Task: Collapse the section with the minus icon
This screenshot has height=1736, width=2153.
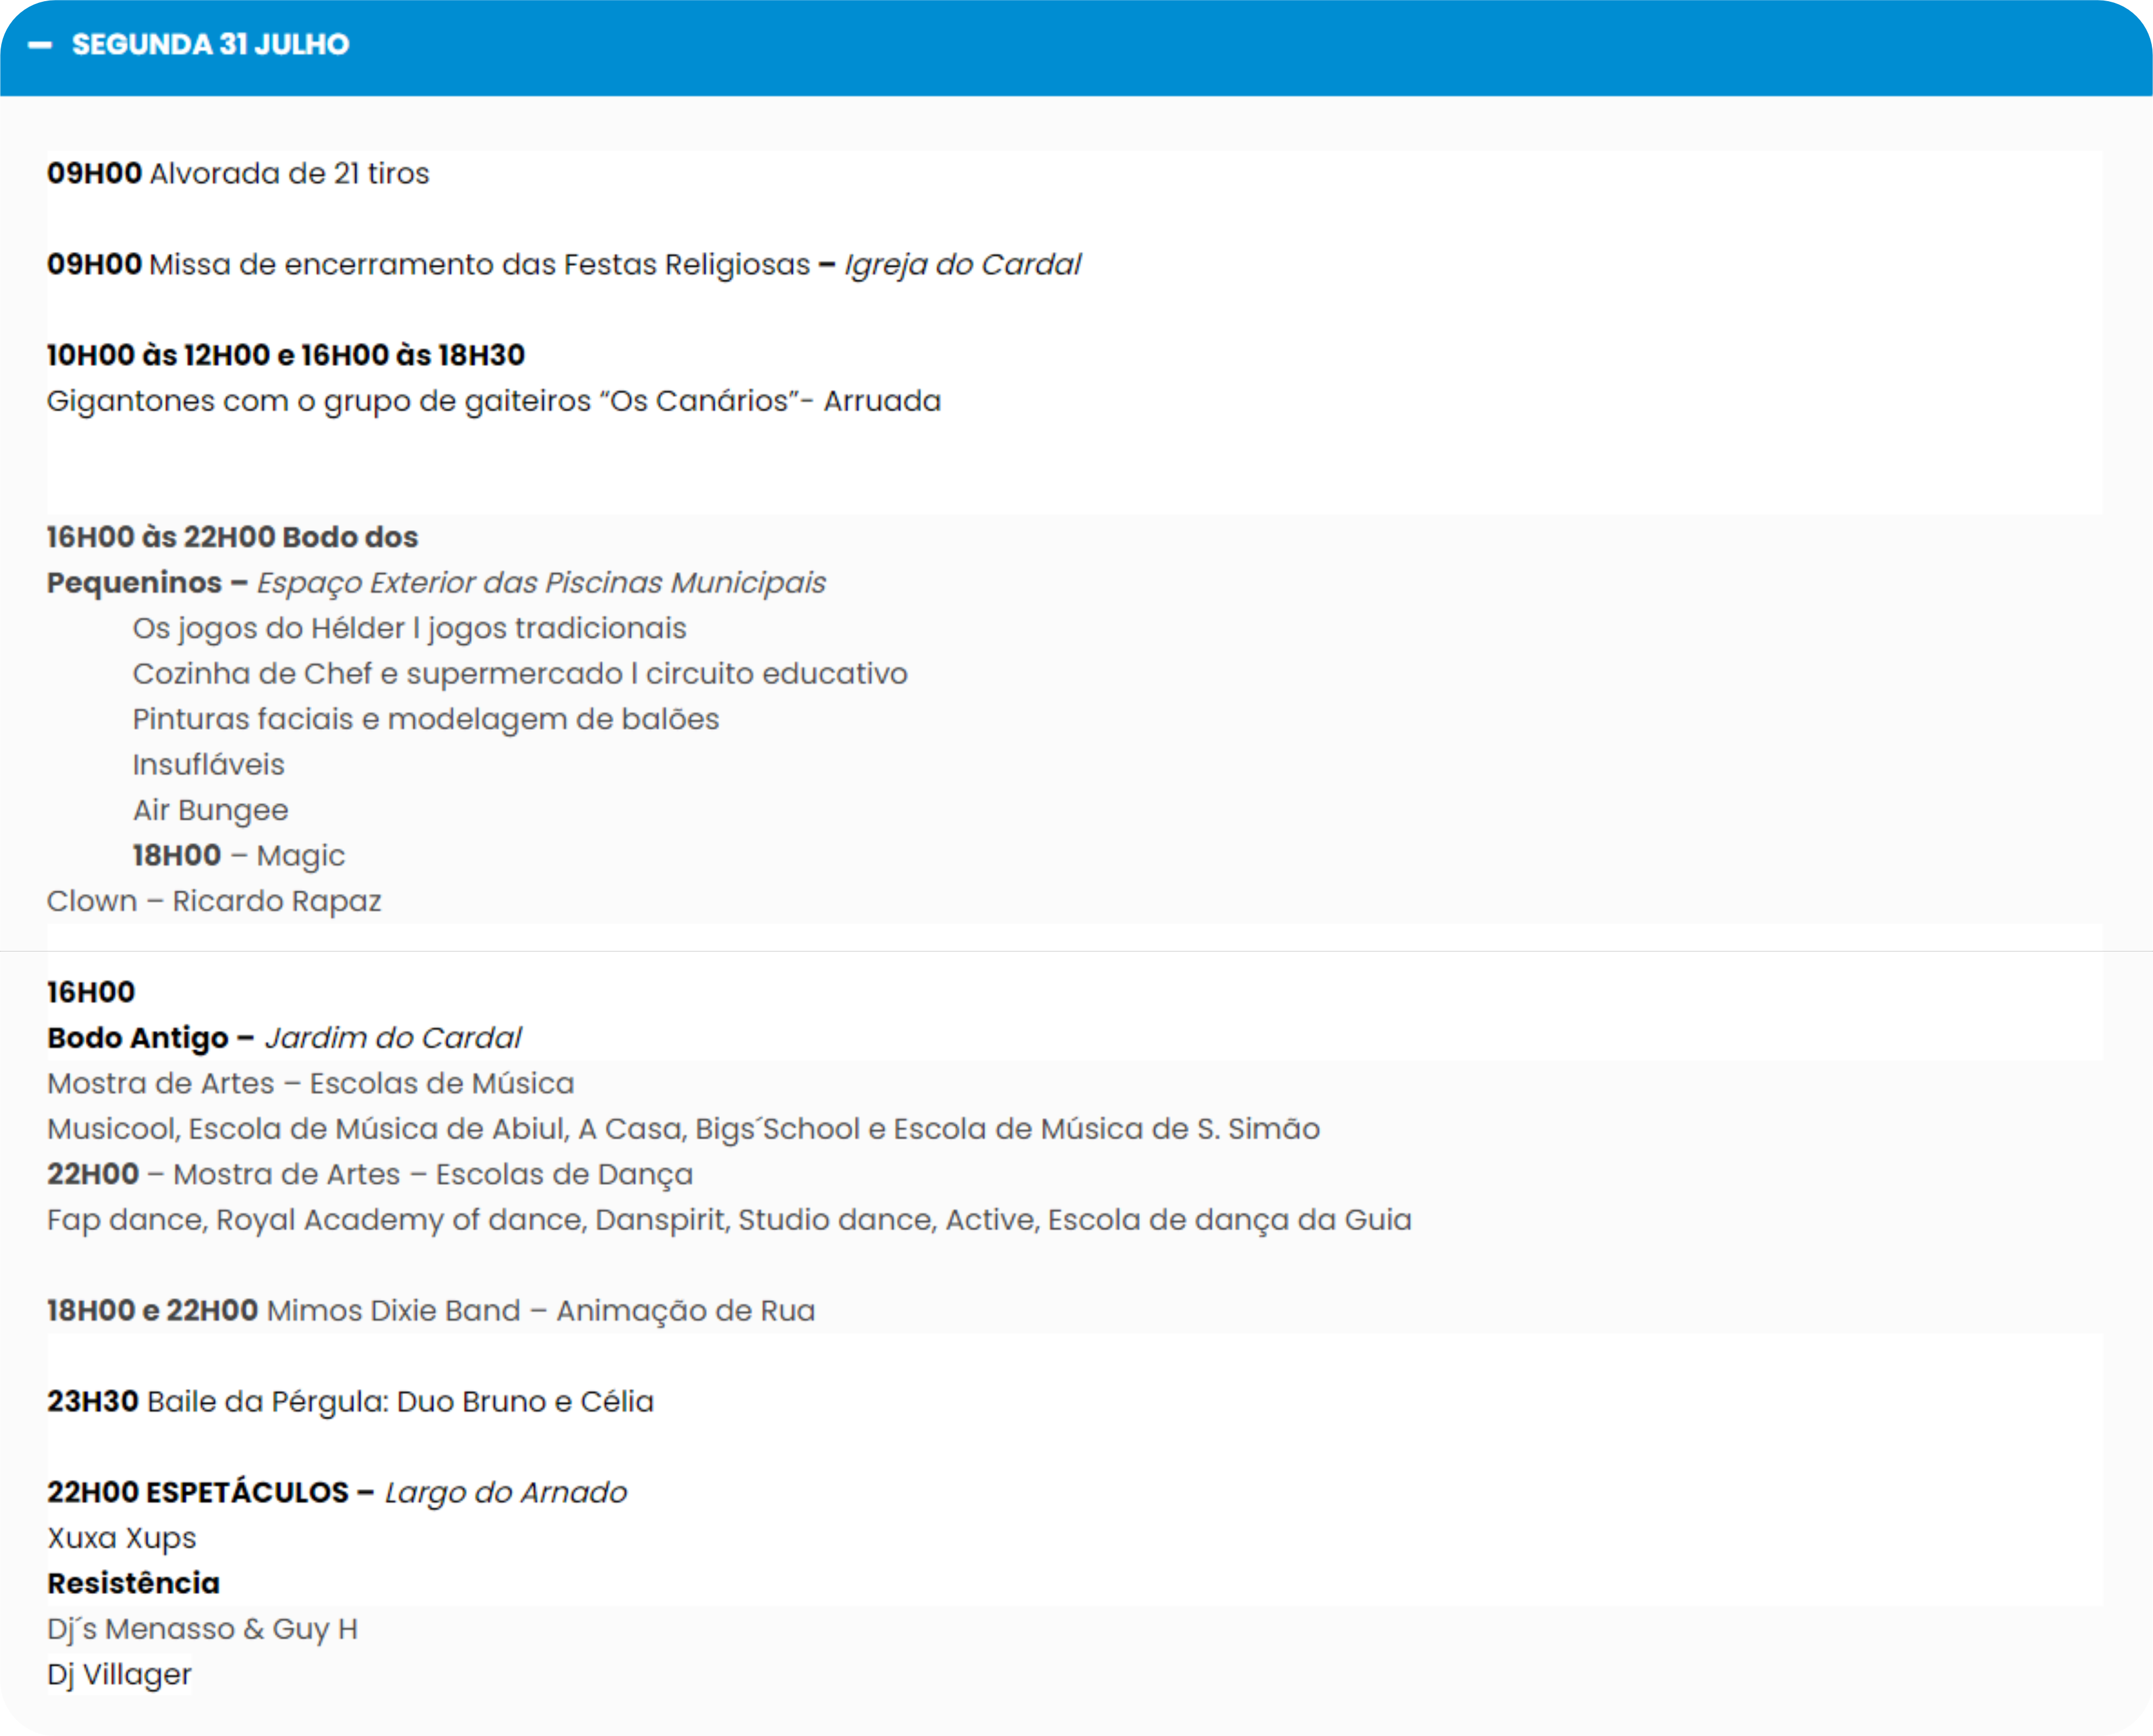Action: click(x=40, y=45)
